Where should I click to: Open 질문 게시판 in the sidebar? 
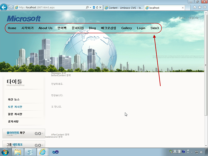point(15,114)
